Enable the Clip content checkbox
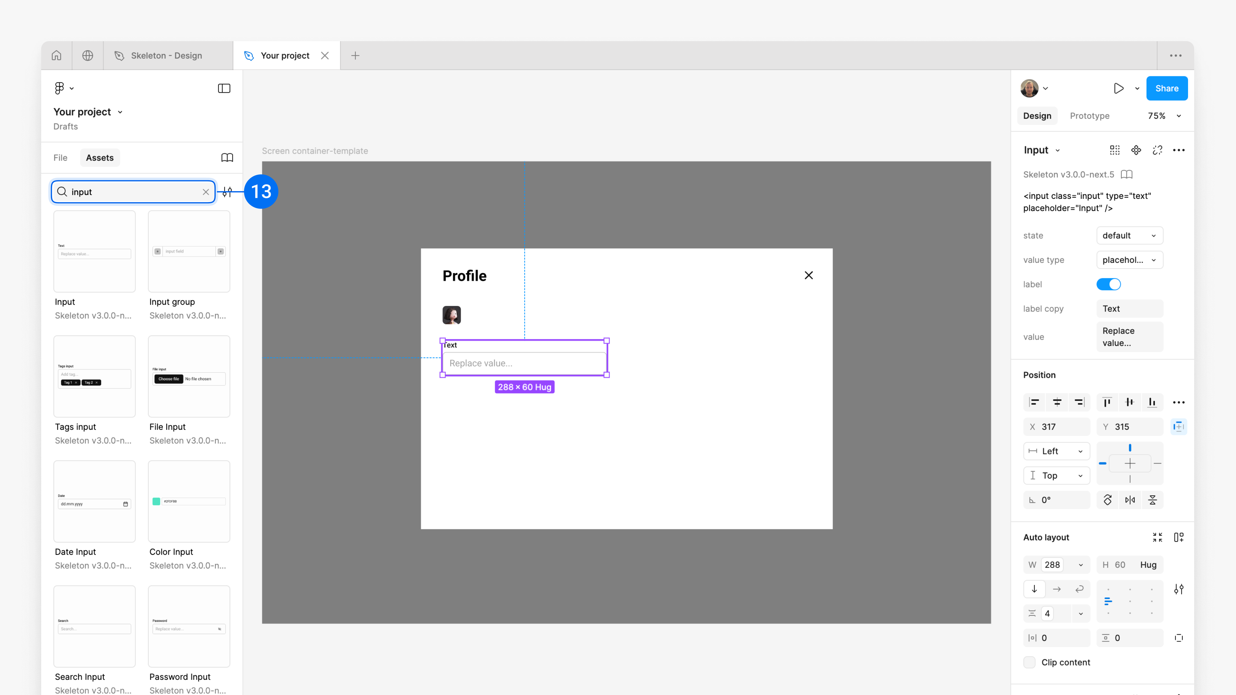The width and height of the screenshot is (1236, 695). [1029, 663]
